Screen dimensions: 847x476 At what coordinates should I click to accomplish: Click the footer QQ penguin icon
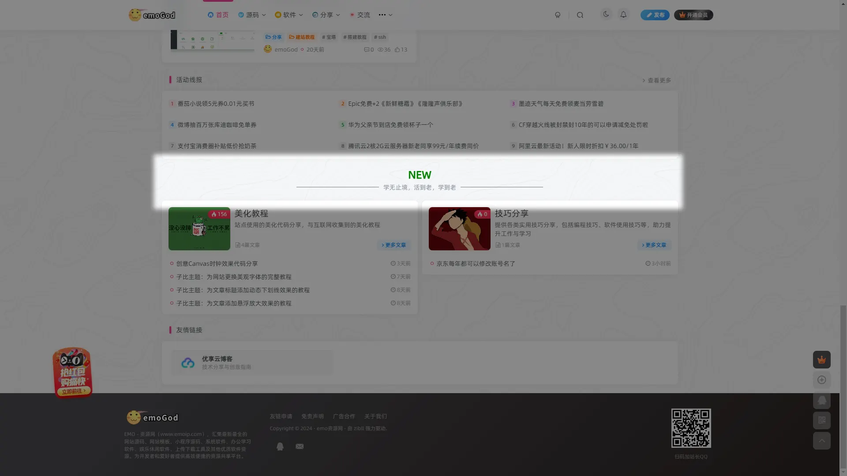tap(280, 446)
